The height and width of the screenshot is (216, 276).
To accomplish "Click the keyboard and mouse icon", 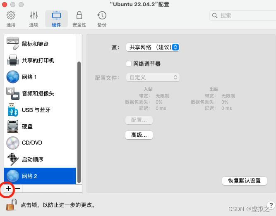I will 13,44.
